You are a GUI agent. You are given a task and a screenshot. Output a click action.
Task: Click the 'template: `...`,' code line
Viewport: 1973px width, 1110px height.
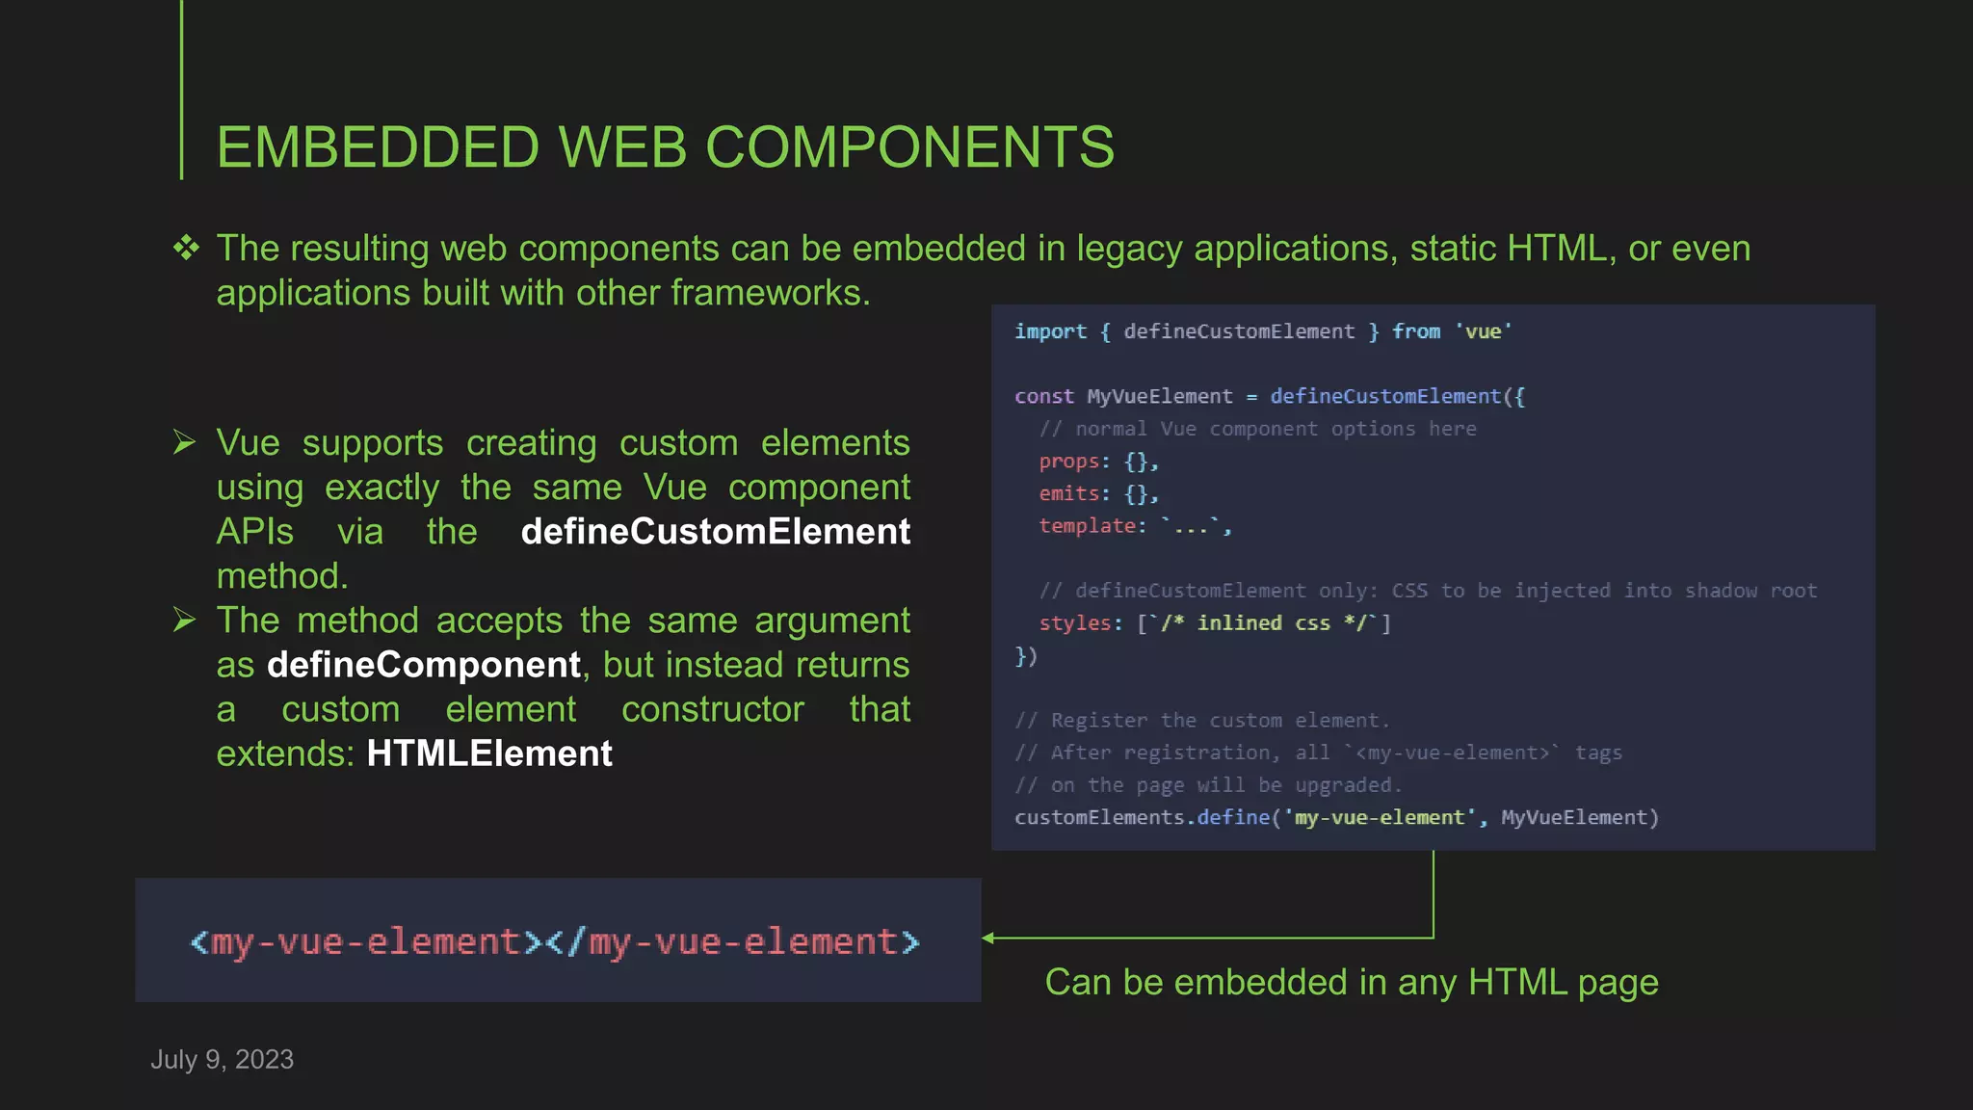click(1135, 526)
